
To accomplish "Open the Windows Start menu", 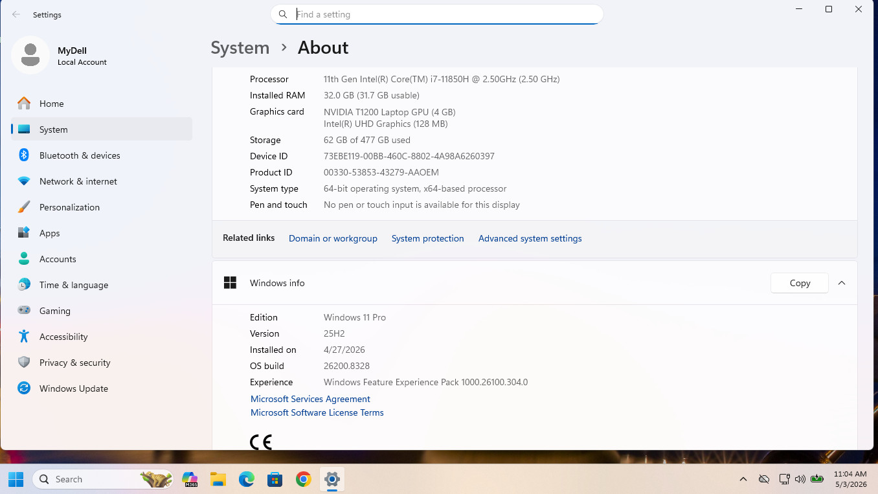I will (x=16, y=479).
